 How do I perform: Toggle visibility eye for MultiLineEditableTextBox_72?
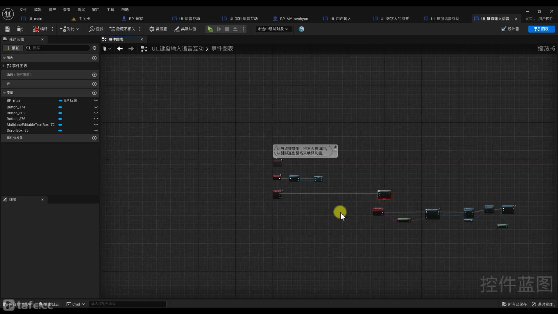pyautogui.click(x=96, y=125)
